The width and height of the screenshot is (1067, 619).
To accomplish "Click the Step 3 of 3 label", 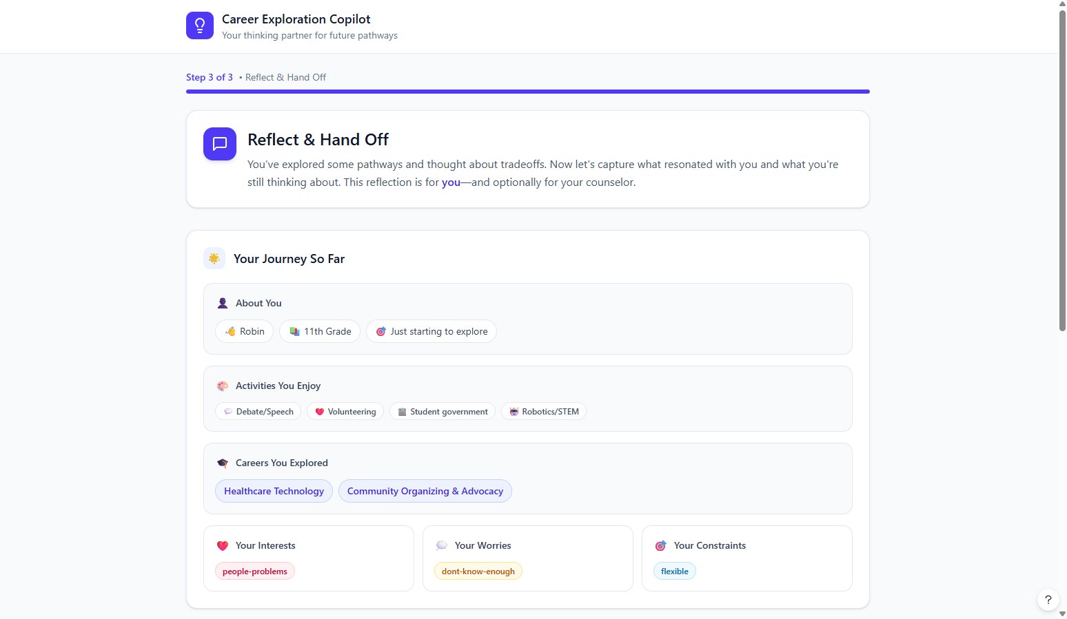I will tap(210, 77).
